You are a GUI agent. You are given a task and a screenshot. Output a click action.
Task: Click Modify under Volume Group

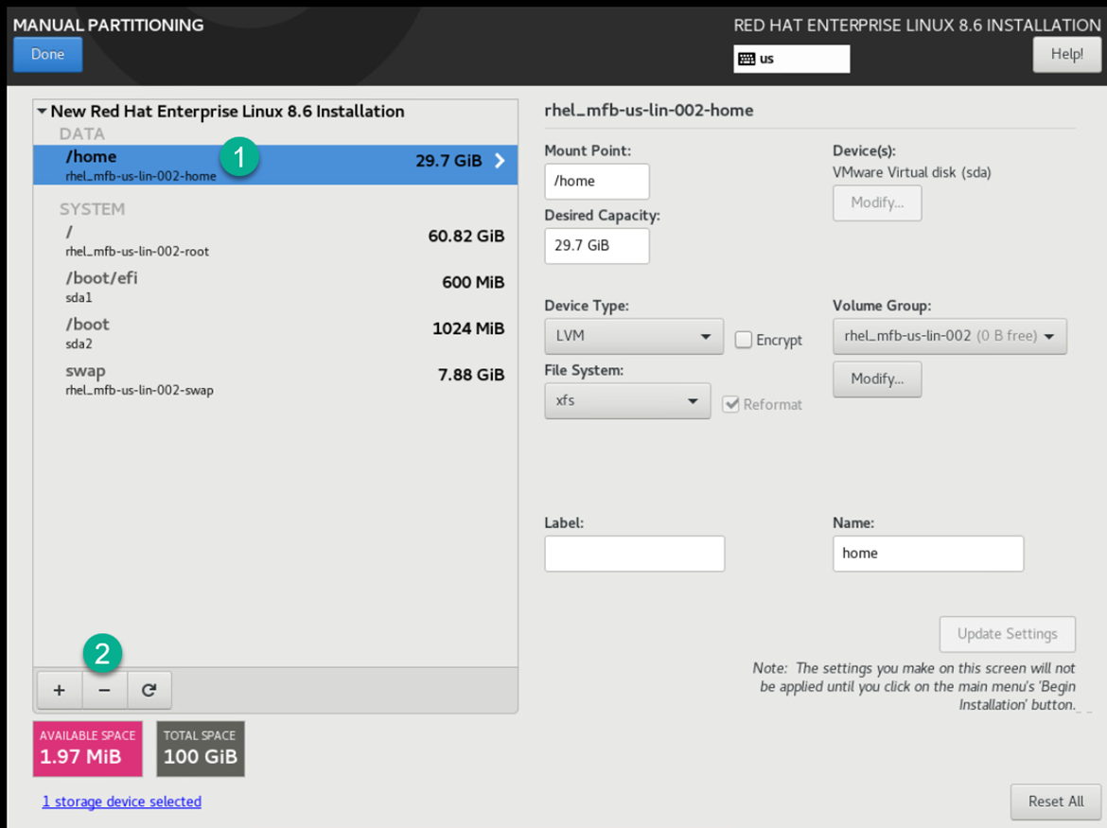click(877, 379)
